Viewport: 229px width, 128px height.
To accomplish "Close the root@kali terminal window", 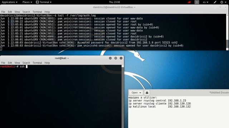I will pos(121,58).
